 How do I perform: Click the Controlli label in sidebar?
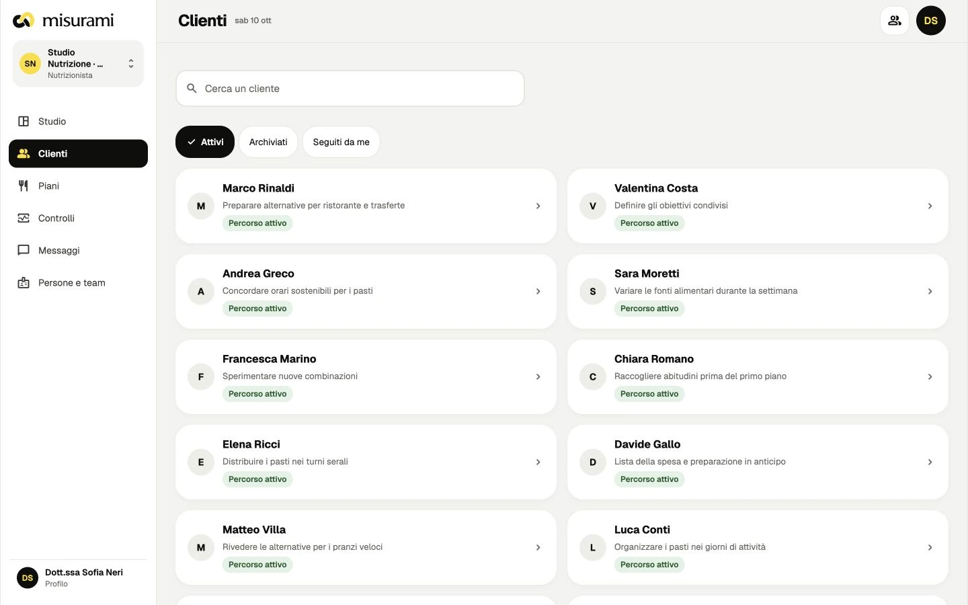[56, 218]
